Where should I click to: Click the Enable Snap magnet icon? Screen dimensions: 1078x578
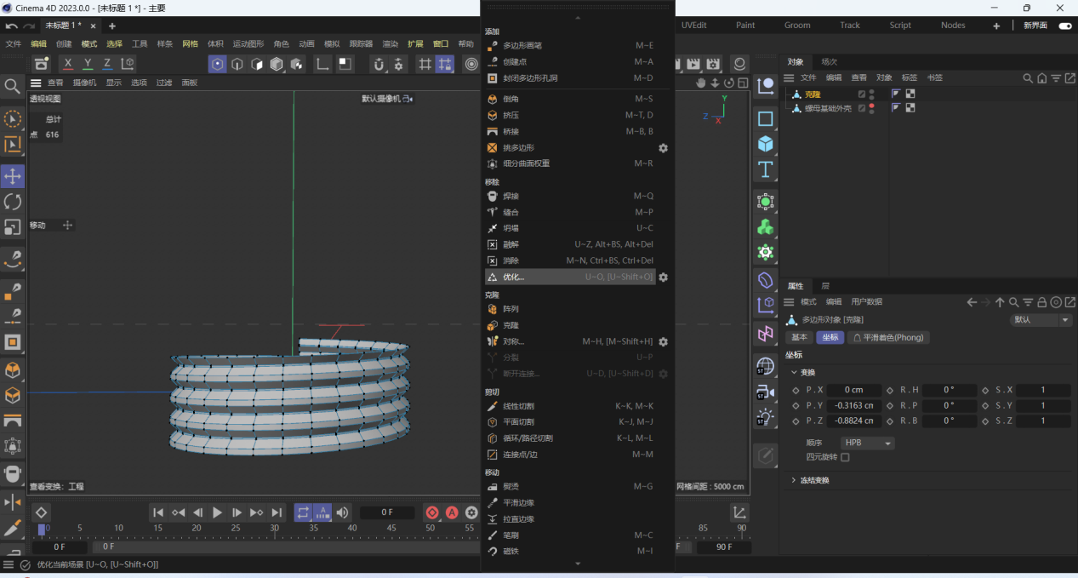[379, 64]
